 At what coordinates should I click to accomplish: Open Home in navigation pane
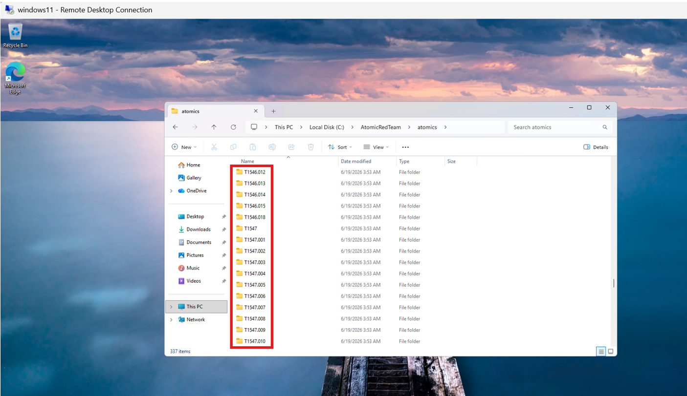189,165
